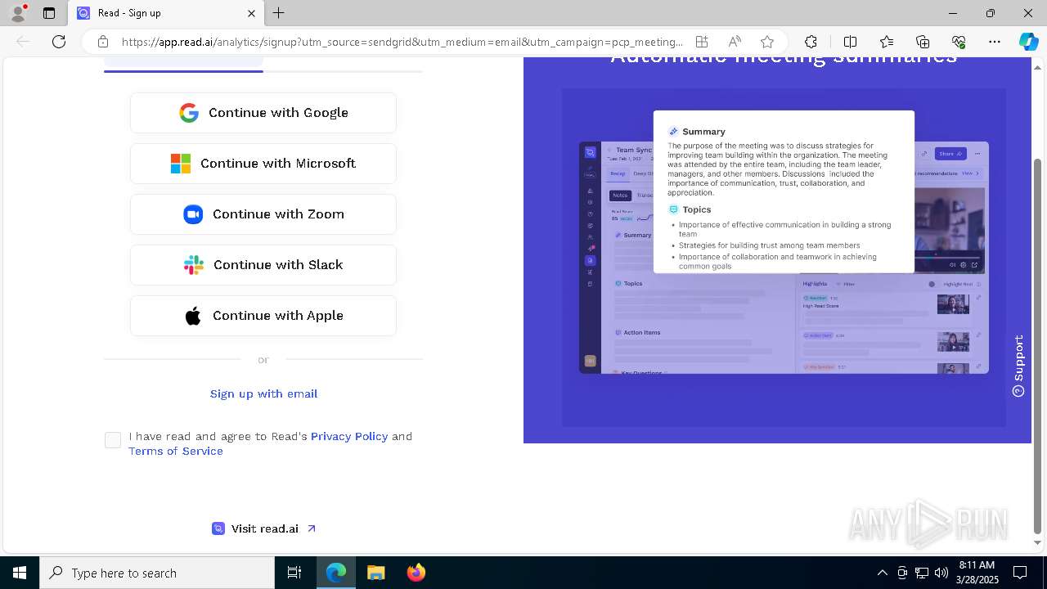Show hidden system tray icons
1047x589 pixels.
pyautogui.click(x=882, y=573)
